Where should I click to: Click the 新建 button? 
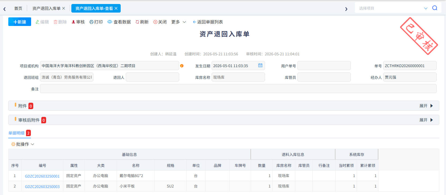(x=20, y=22)
